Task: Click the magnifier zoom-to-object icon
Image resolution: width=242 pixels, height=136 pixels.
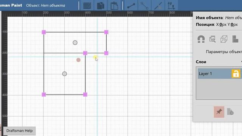Action: click(x=213, y=39)
